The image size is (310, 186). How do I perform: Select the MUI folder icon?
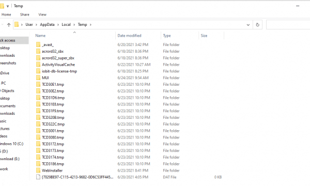coord(38,78)
